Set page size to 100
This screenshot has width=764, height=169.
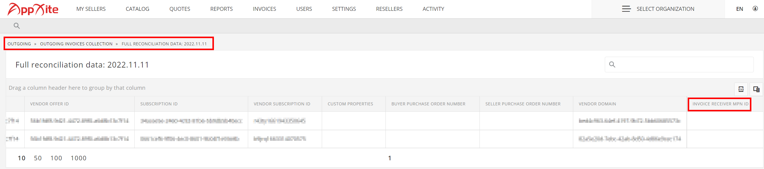click(x=56, y=158)
